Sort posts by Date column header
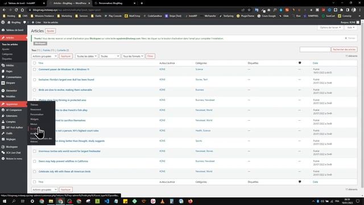364x205 pixels. point(315,63)
